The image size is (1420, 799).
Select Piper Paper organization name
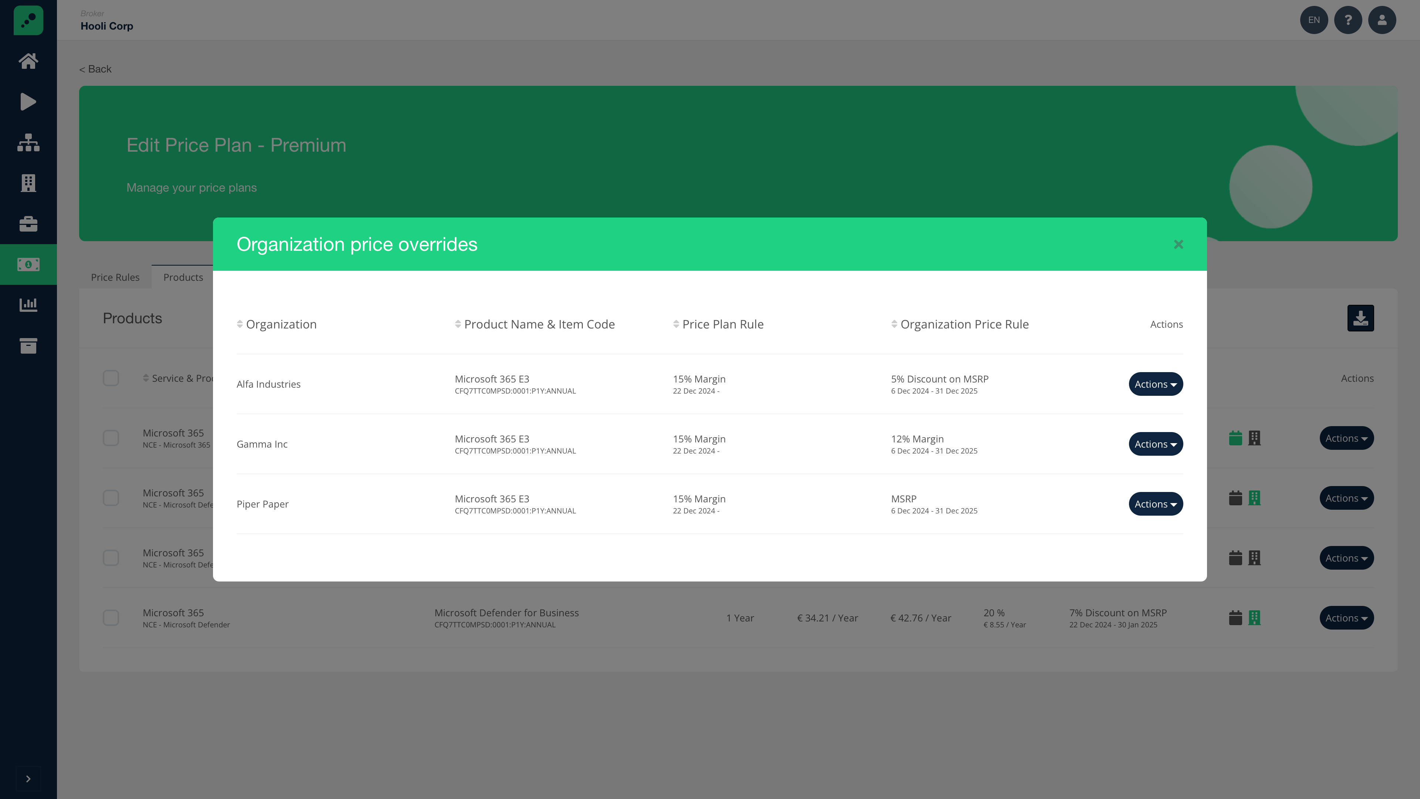click(263, 504)
